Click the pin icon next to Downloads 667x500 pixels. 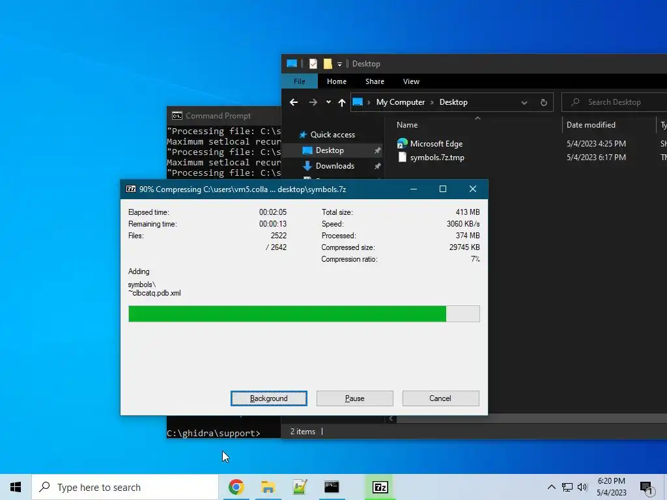click(377, 166)
